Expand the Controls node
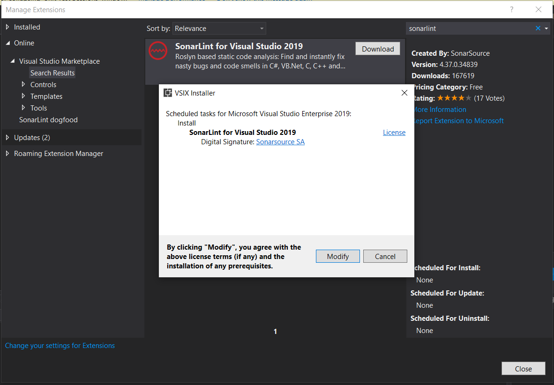 click(x=23, y=84)
